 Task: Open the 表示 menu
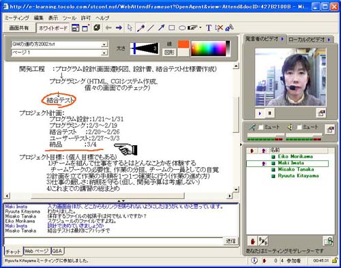(x=53, y=18)
